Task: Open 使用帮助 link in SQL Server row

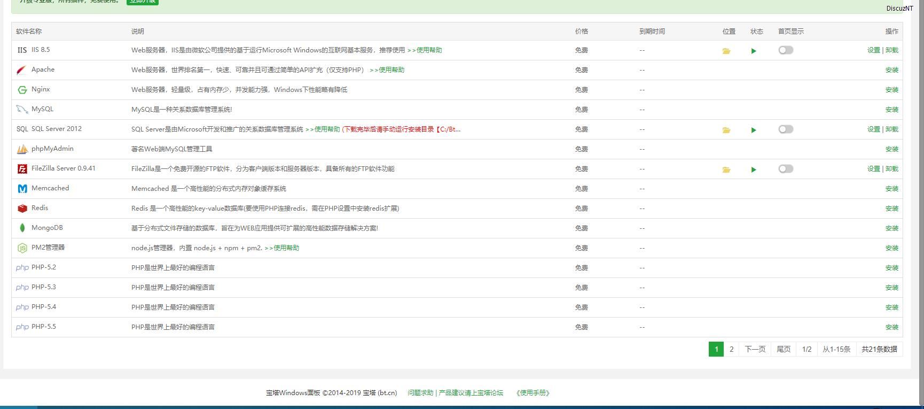Action: [x=323, y=129]
